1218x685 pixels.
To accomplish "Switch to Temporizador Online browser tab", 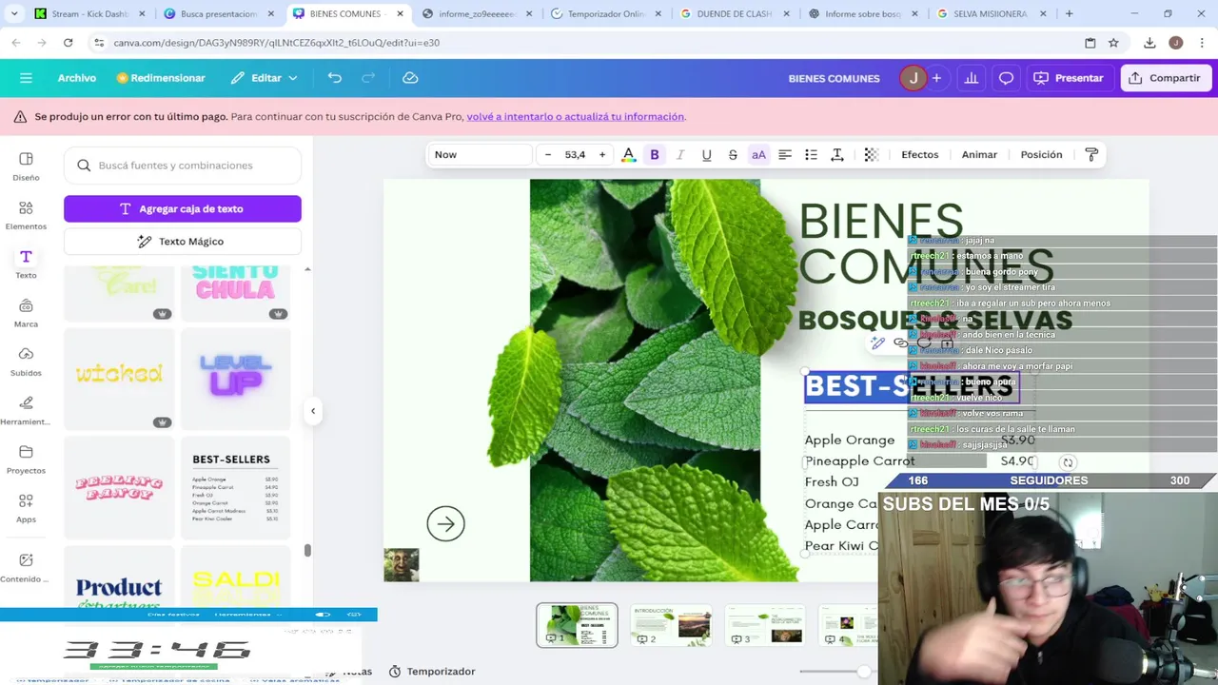I will [x=604, y=14].
